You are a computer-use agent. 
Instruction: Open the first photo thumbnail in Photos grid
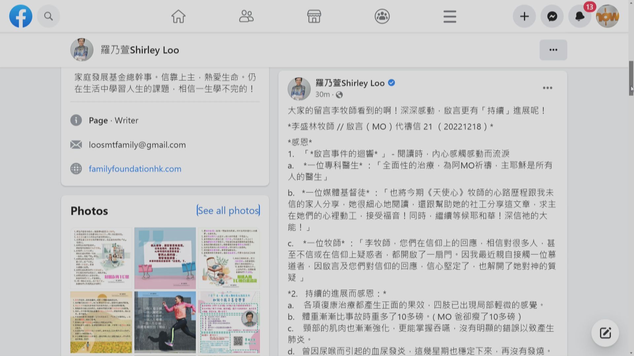(x=101, y=258)
